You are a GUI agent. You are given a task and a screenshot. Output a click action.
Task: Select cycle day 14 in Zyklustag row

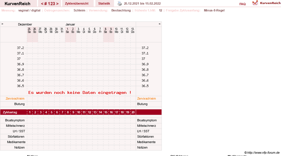click(100, 112)
